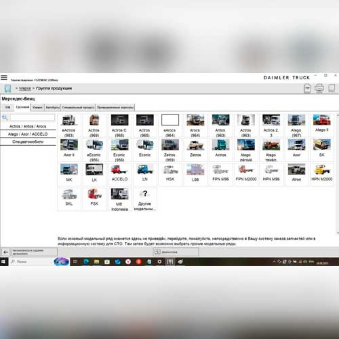Select the Antos (963) model
339x339 pixels.
220,125
